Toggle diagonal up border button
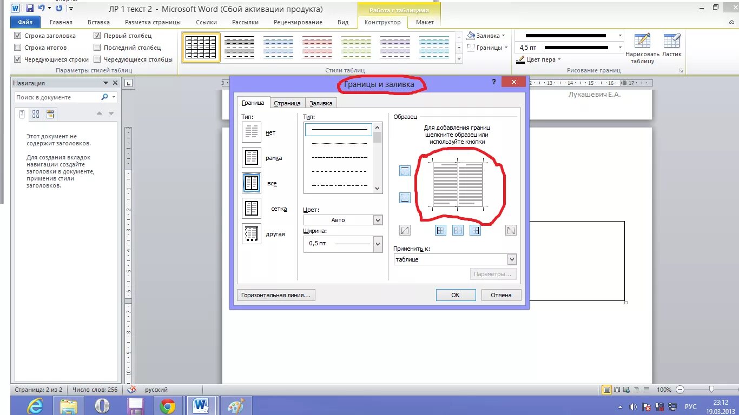Screen dimensions: 739x415 405,230
